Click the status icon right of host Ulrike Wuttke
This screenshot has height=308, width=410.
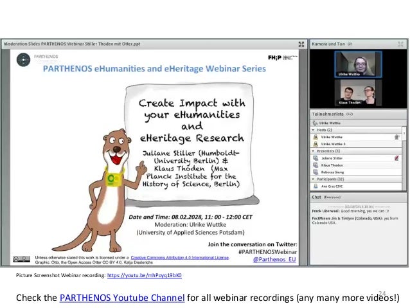coord(397,136)
